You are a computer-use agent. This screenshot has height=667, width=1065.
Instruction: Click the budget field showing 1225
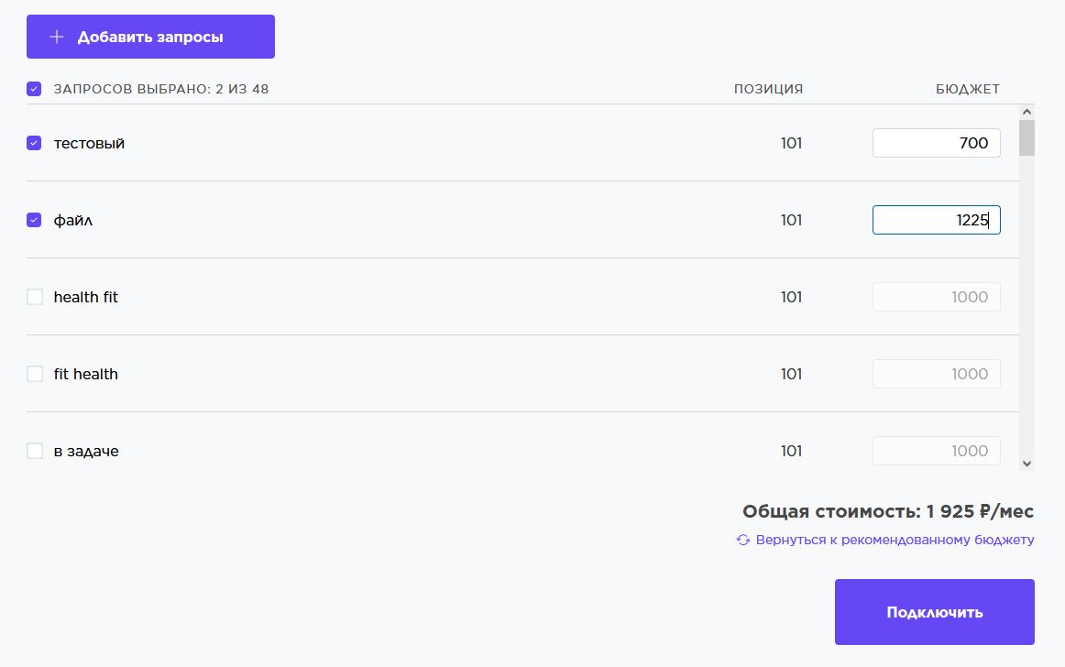point(935,220)
